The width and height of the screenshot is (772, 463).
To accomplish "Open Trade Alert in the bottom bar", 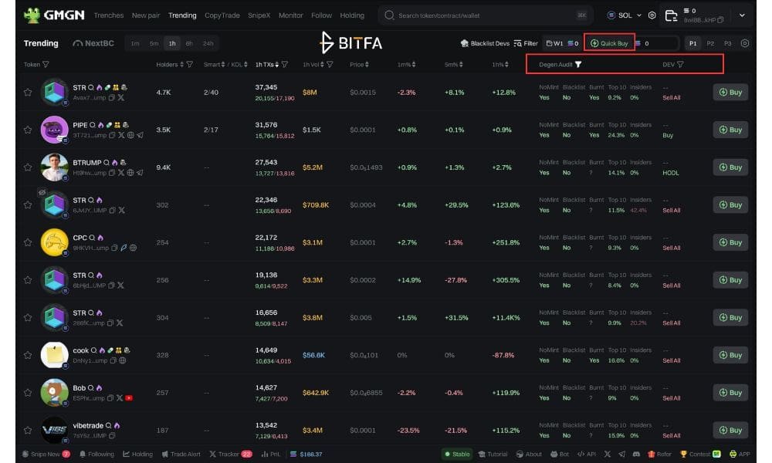I will pyautogui.click(x=181, y=455).
